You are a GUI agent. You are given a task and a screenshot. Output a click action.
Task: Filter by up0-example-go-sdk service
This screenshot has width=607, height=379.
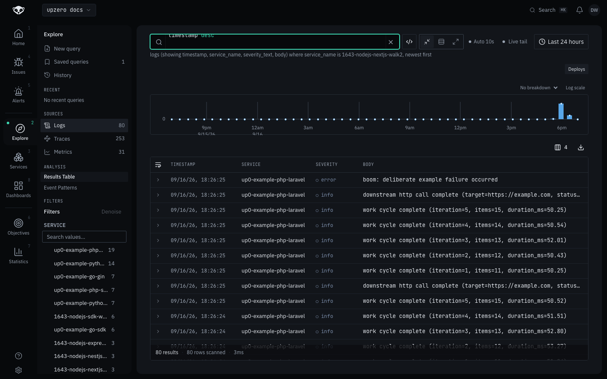(x=84, y=330)
